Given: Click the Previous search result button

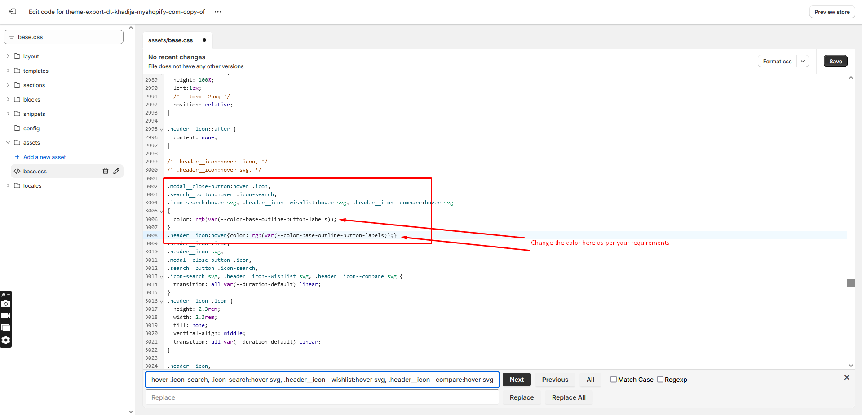Looking at the screenshot, I should (x=555, y=380).
